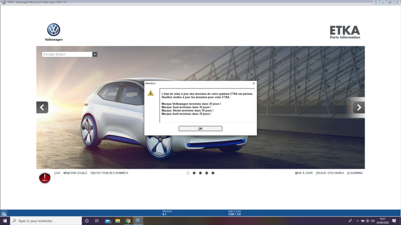
Task: Advance to the next slide with the right arrow
Action: [x=359, y=107]
